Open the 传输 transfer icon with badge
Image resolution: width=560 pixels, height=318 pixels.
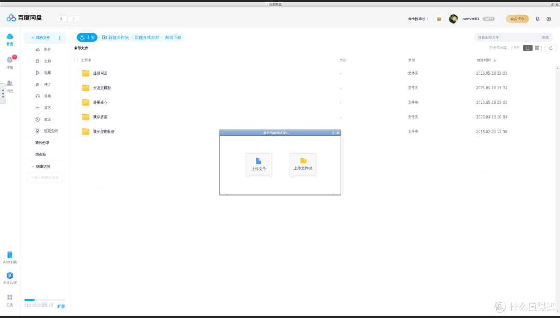(x=10, y=60)
